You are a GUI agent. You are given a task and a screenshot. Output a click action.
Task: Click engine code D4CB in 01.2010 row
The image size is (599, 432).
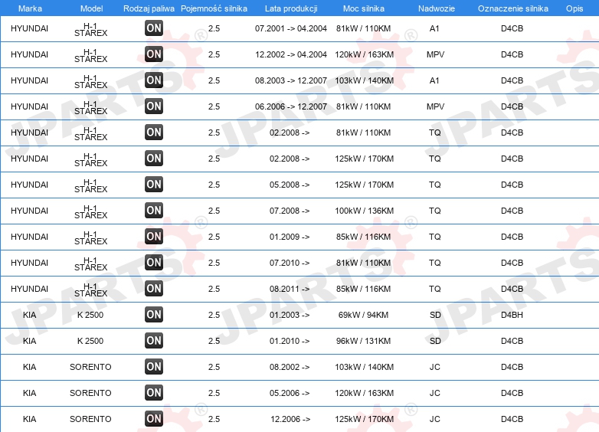(x=512, y=341)
